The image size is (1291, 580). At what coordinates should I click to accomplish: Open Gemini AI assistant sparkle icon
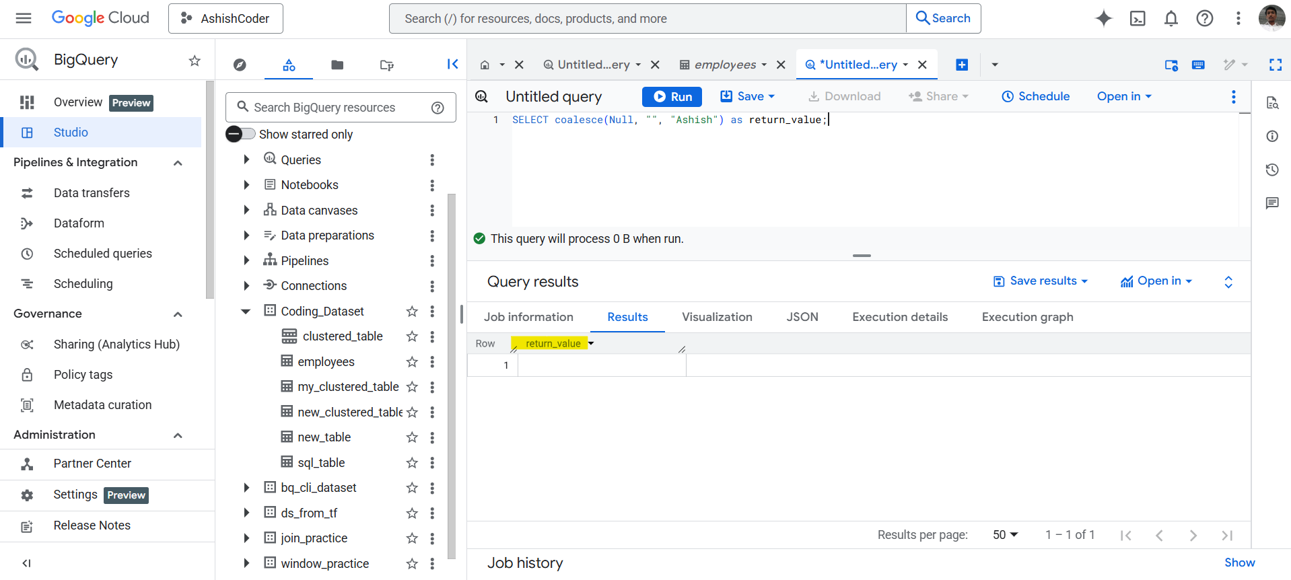click(x=1104, y=18)
